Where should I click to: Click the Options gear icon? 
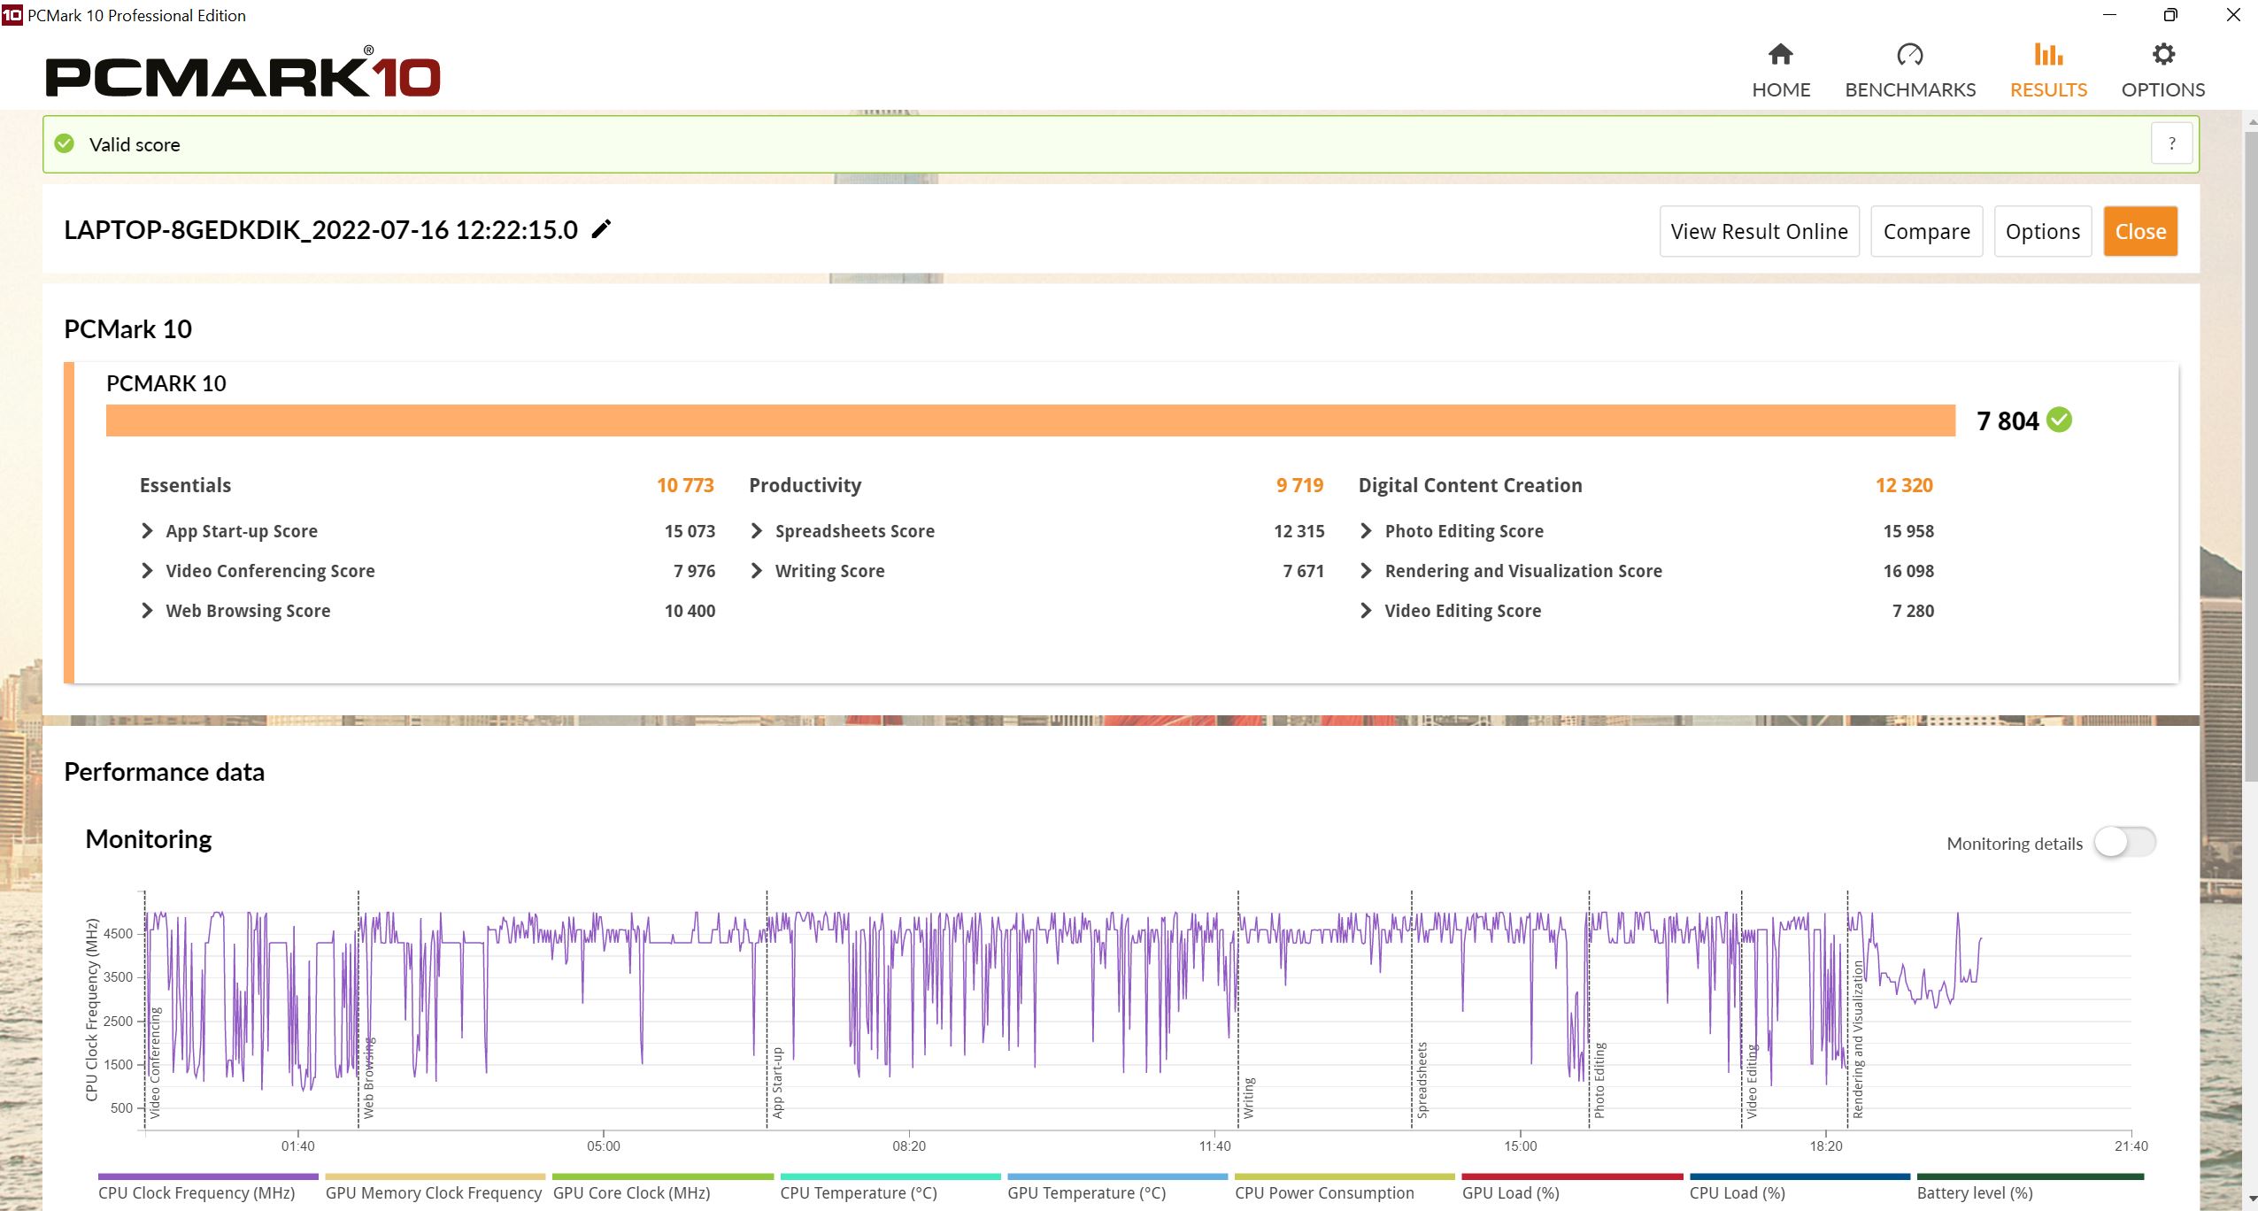[2162, 54]
